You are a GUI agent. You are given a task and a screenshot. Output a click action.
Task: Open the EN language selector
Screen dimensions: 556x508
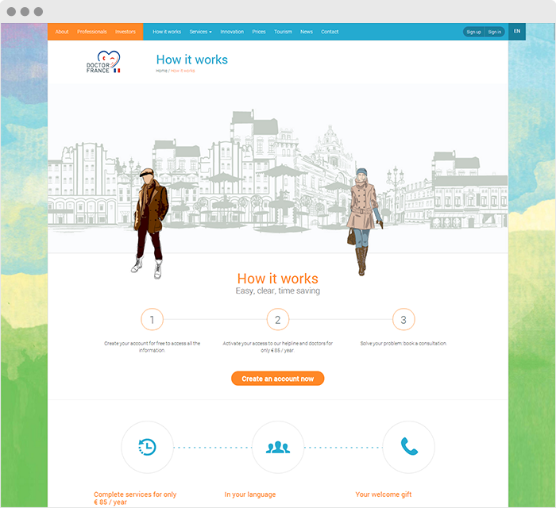click(x=517, y=32)
